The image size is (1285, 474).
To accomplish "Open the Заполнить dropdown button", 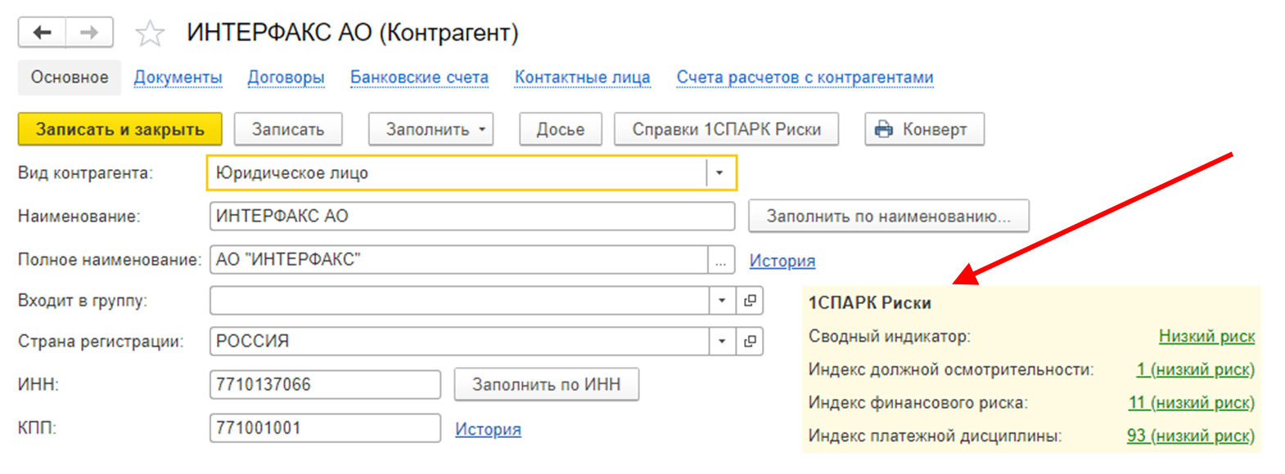I will [431, 129].
